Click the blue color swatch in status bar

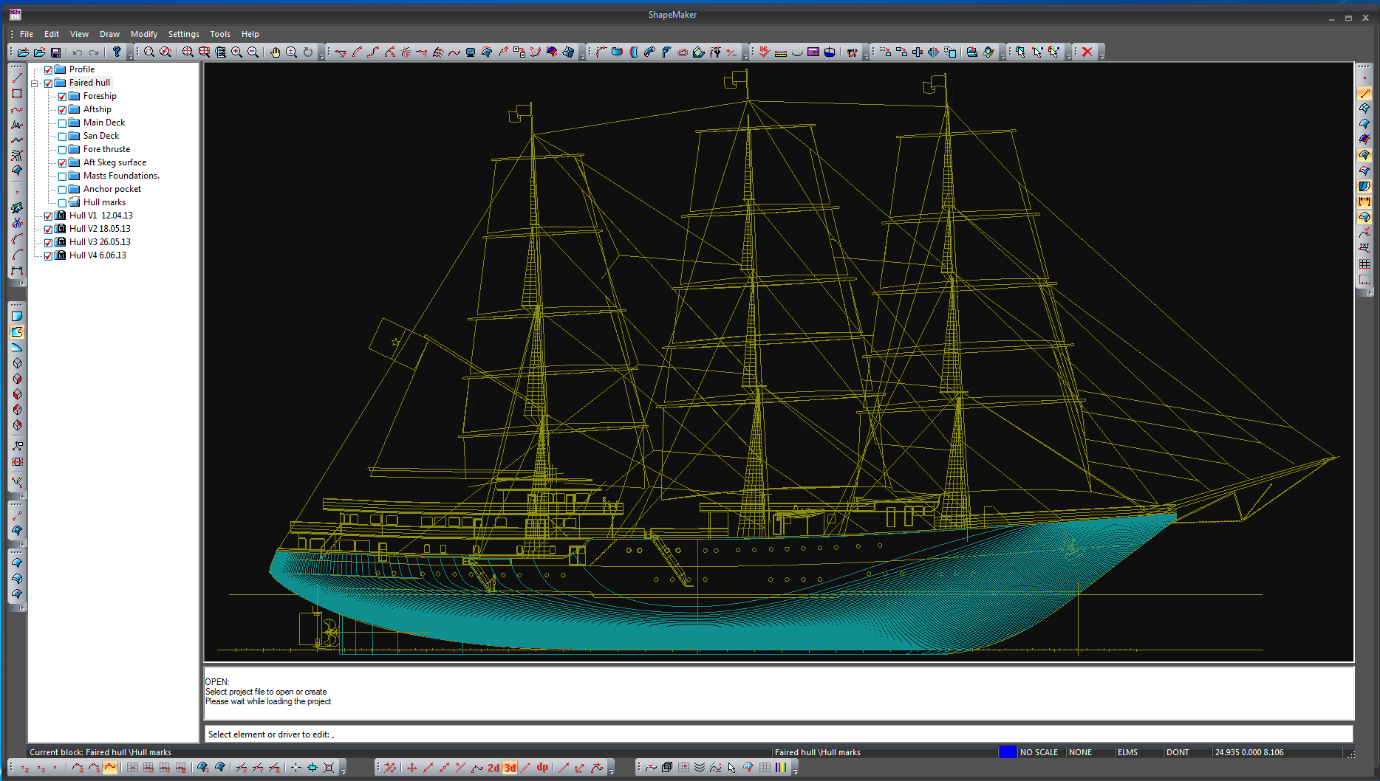click(1007, 752)
